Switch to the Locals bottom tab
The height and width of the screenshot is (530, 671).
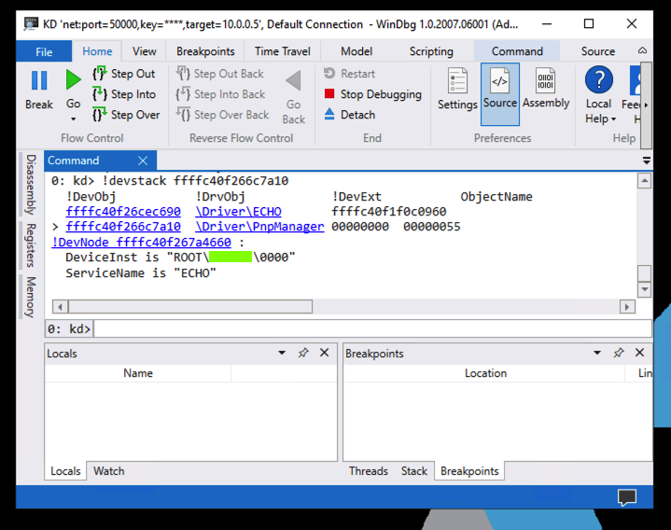click(65, 471)
